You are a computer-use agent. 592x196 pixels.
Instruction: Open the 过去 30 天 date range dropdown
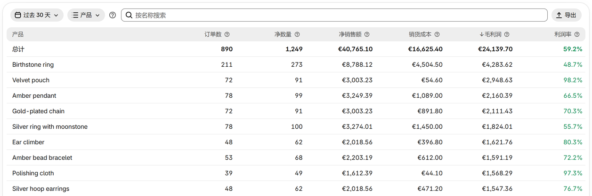point(37,15)
